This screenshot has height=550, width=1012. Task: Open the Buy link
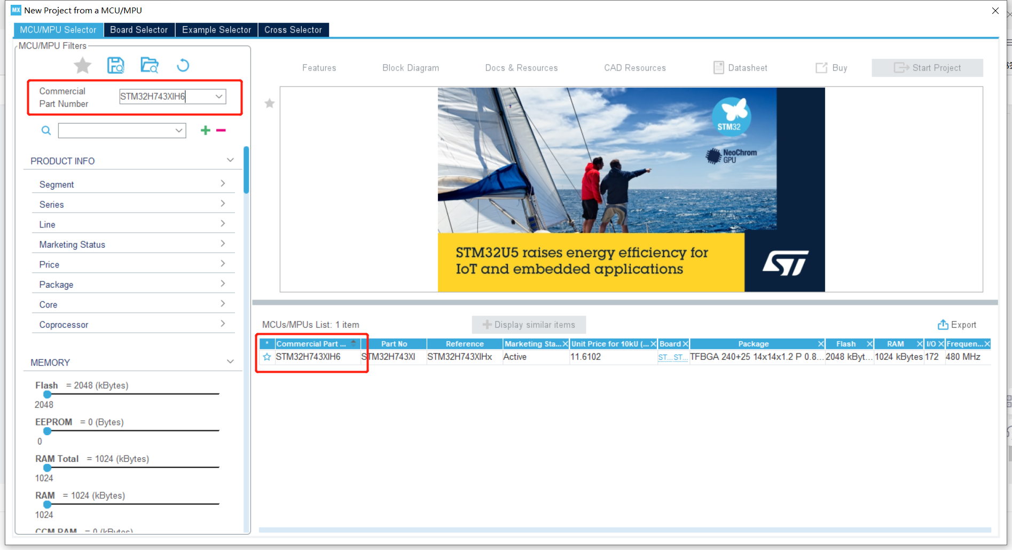[831, 68]
